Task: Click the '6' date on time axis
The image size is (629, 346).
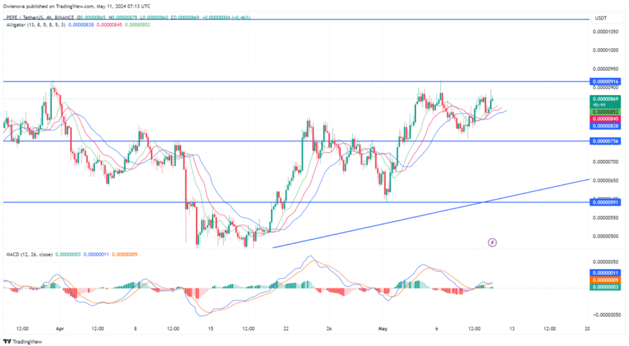Action: pos(436,328)
